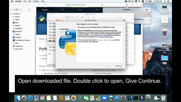181x102 pixels.
Task: Click Python breadcrumb link on webpage
Action: click(42, 39)
